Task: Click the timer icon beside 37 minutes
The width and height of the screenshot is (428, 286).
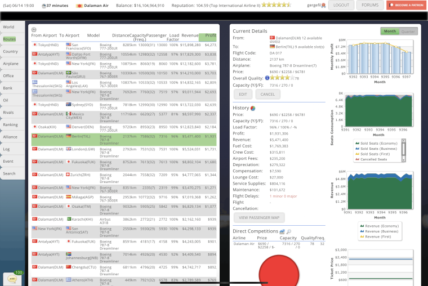Action: coord(44,6)
